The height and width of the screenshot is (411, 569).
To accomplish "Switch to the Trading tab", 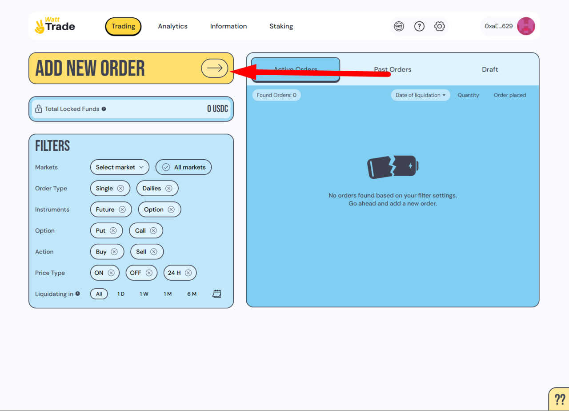I will coord(123,26).
